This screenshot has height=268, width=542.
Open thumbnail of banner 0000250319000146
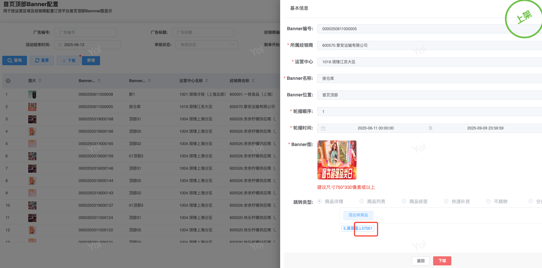pyautogui.click(x=32, y=168)
